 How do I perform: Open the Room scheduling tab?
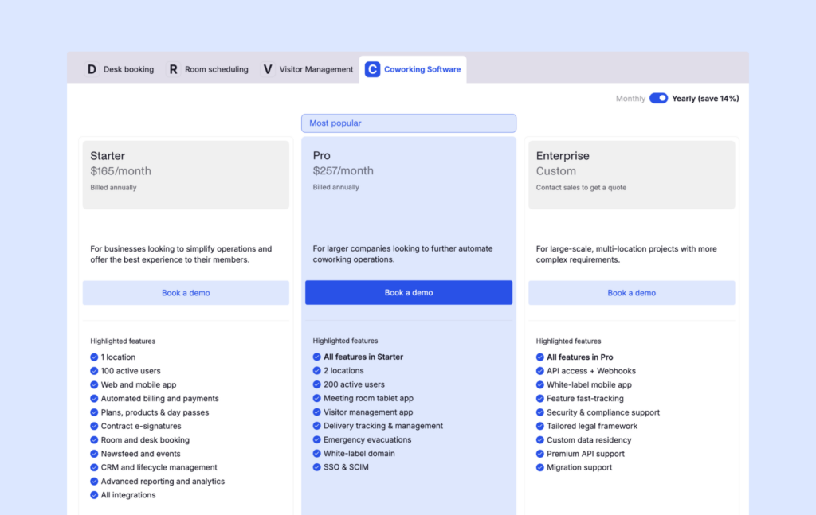[216, 69]
